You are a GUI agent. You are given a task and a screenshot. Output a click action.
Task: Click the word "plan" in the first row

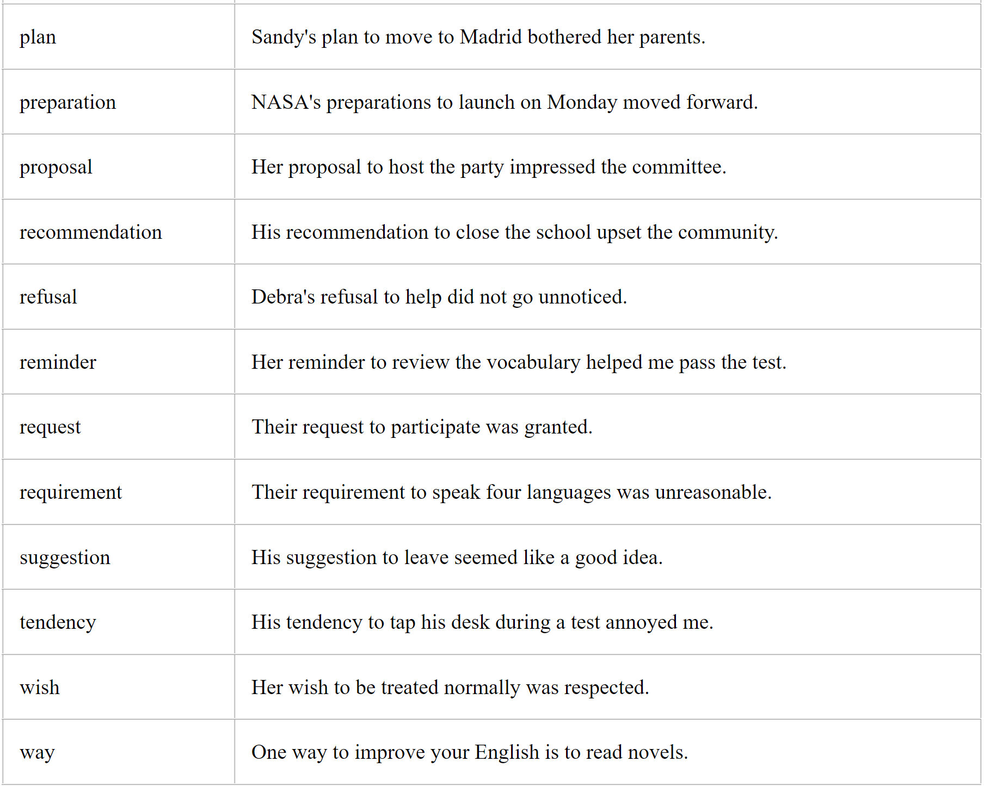tap(38, 37)
